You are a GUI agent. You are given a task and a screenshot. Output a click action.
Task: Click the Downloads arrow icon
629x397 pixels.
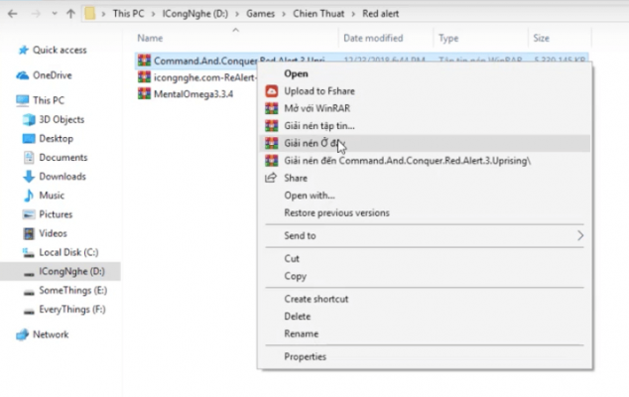29,177
